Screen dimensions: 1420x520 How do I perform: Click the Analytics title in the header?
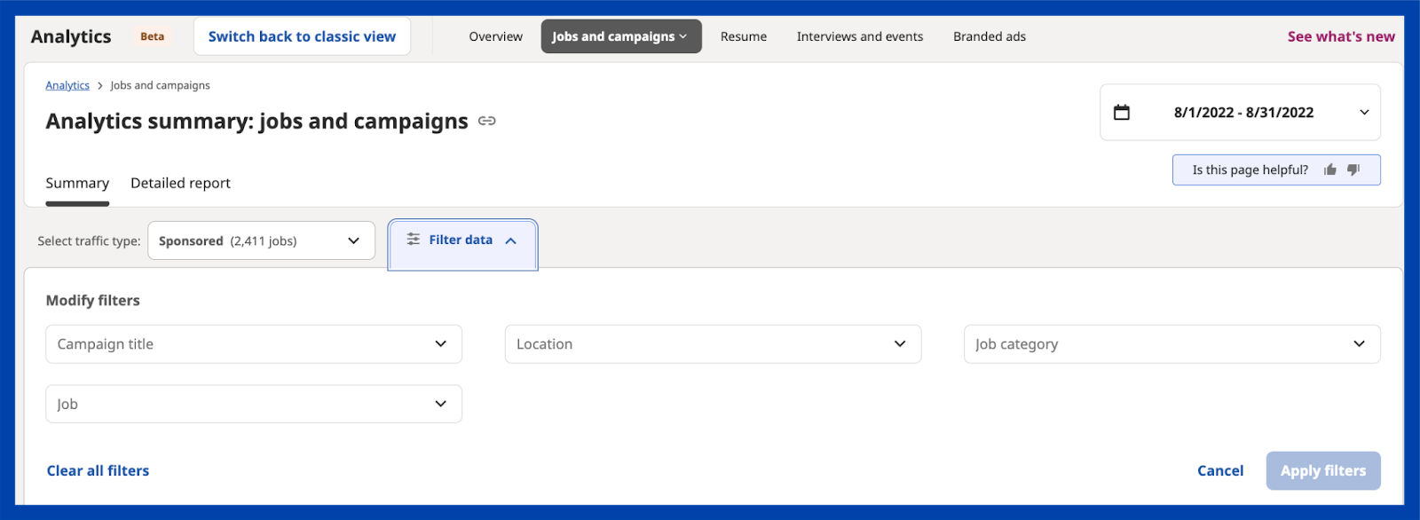(71, 36)
